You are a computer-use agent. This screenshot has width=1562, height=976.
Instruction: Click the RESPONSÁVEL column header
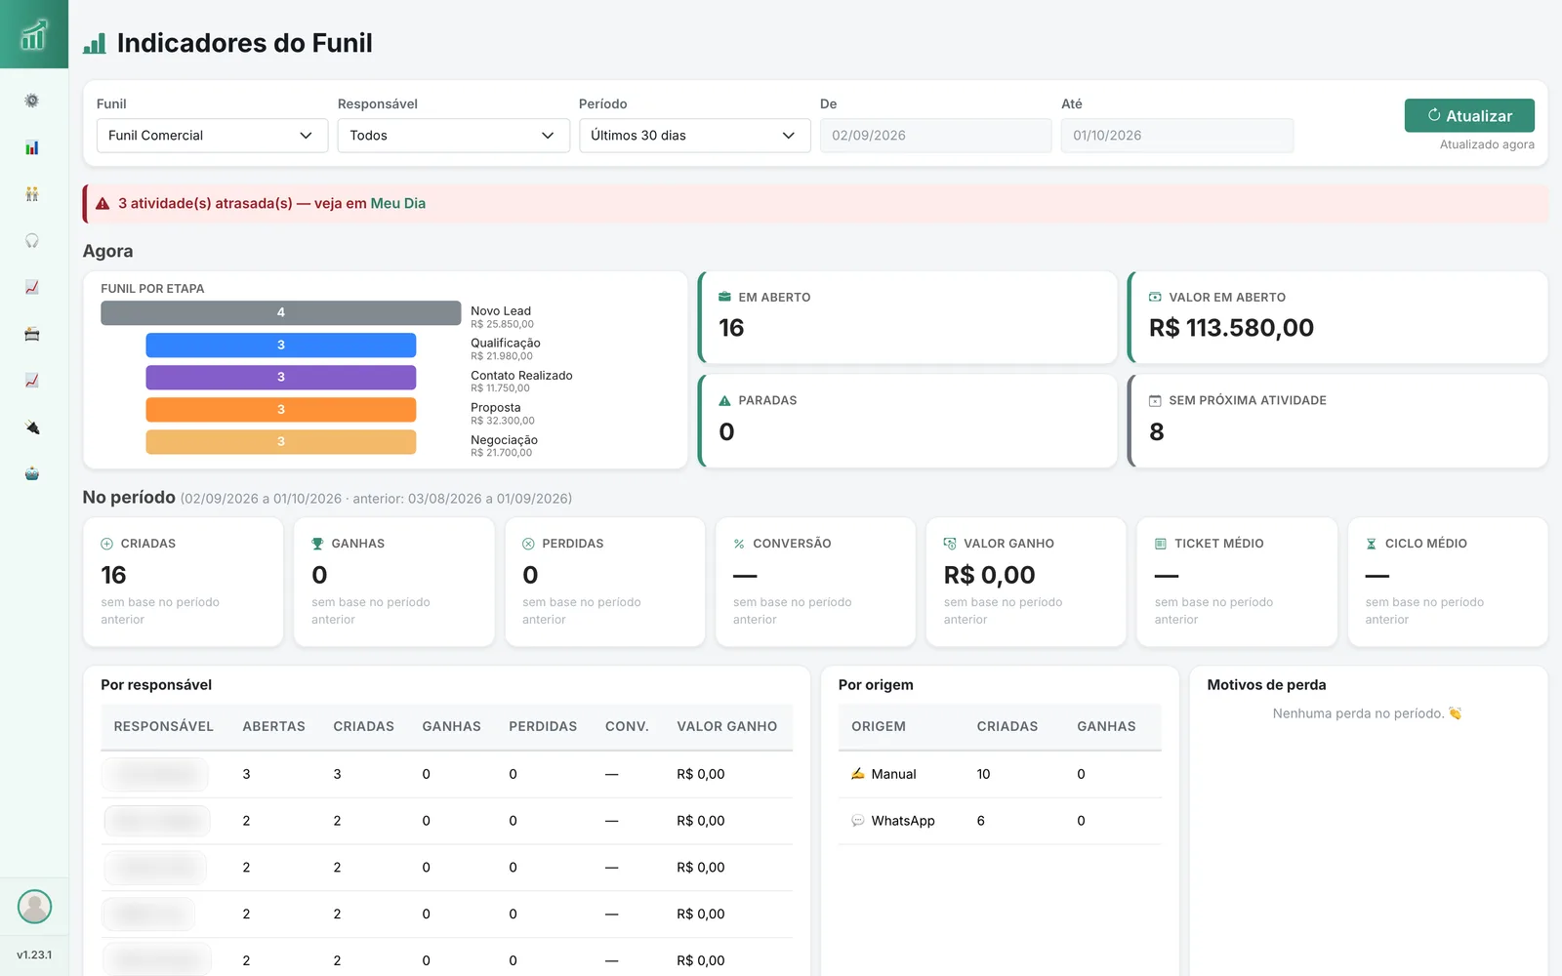click(163, 726)
